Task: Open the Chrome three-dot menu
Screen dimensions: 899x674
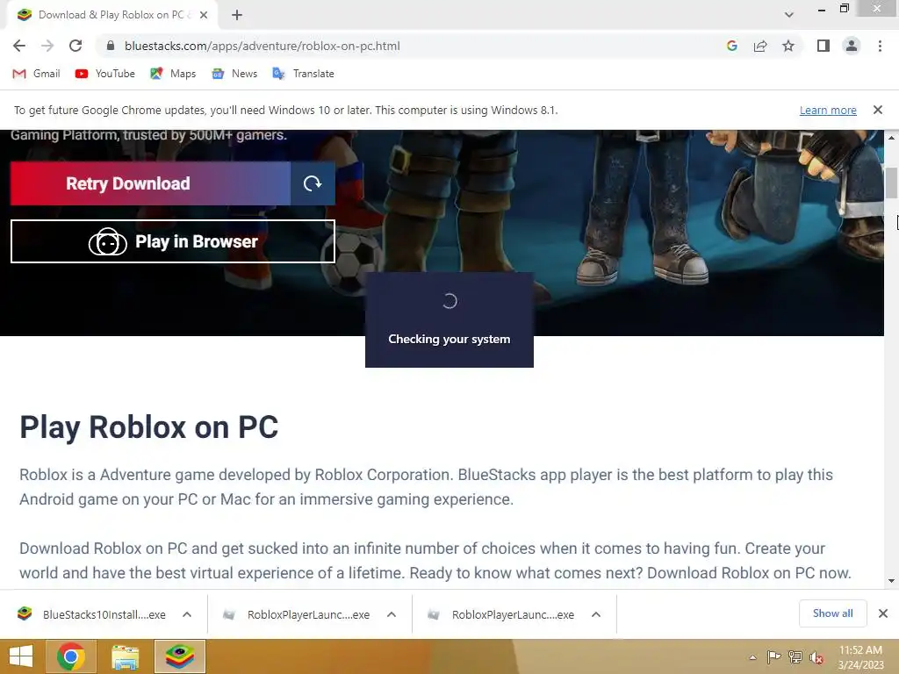Action: point(880,46)
